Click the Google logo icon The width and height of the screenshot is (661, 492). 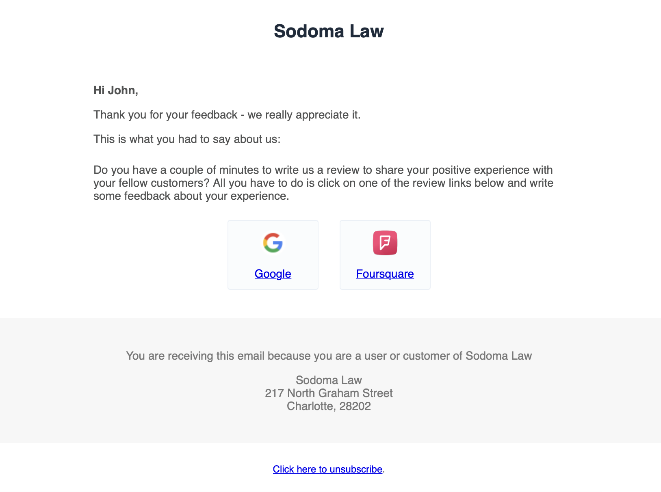pos(273,243)
